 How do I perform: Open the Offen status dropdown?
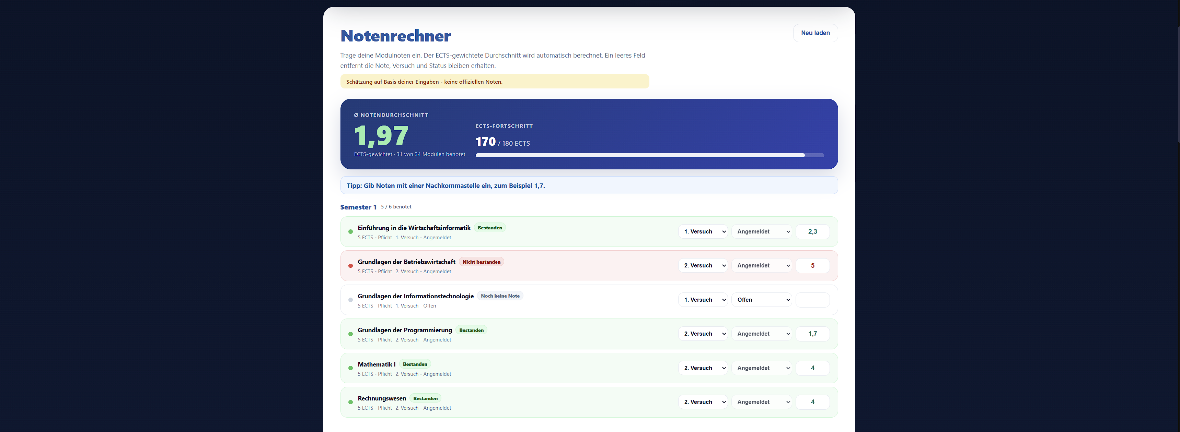pyautogui.click(x=762, y=300)
